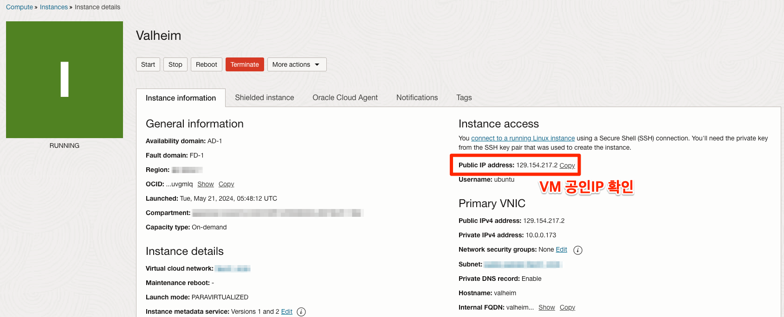This screenshot has width=784, height=317.
Task: Click the red Terminate button
Action: pos(245,64)
